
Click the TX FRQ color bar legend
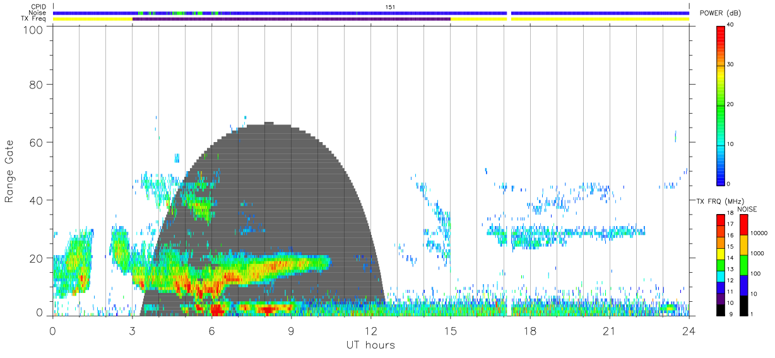[721, 265]
